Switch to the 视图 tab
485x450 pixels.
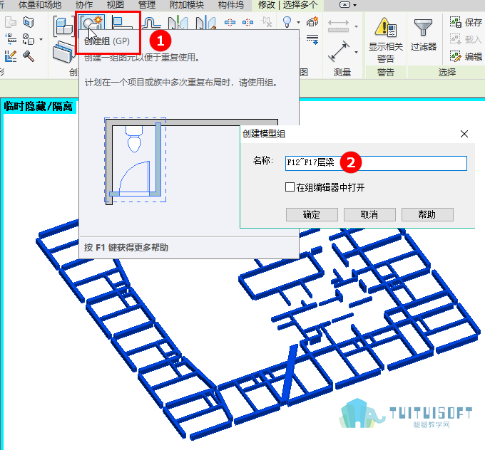point(116,5)
